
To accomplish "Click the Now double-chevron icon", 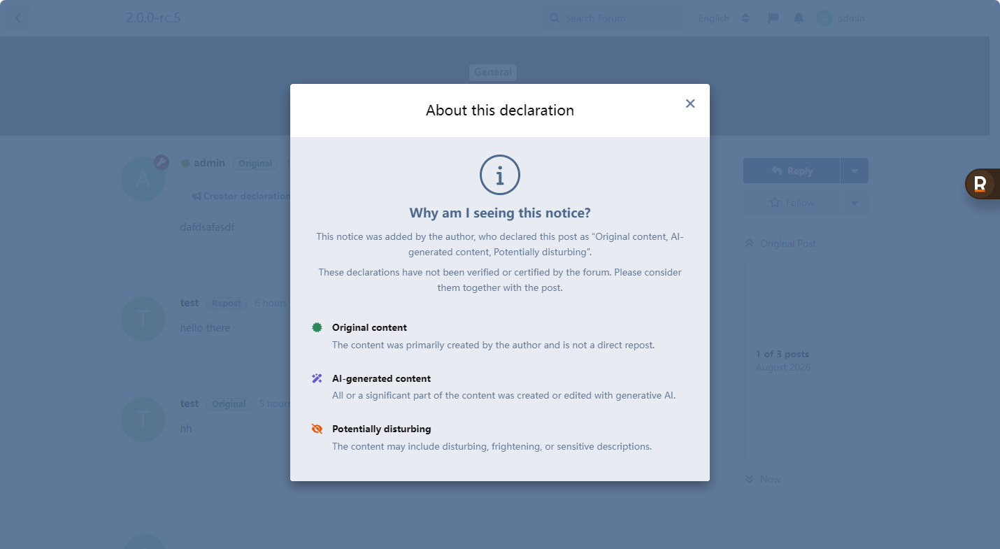I will 750,479.
